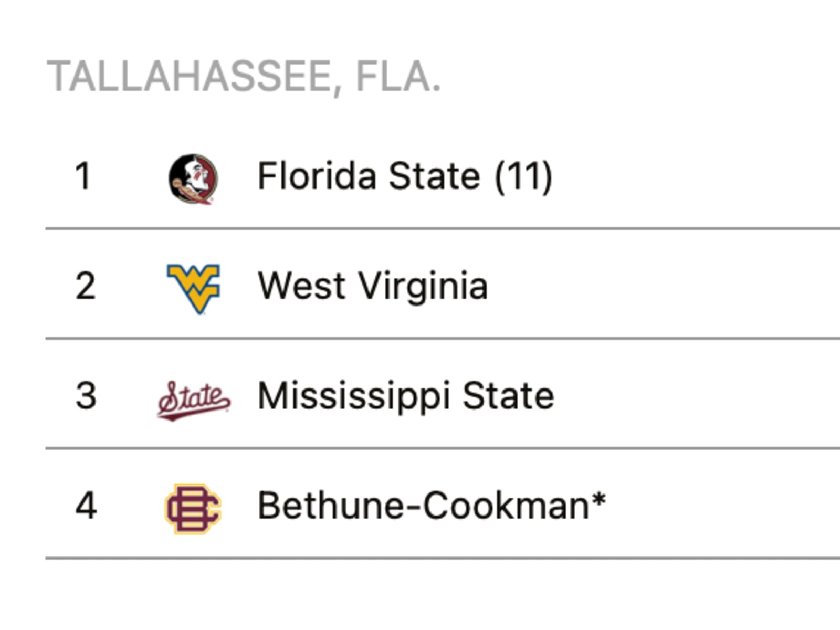Click seed number 2 beside West Virginia

pos(86,286)
